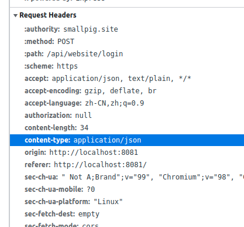
Task: Select the sec-ch-ua-platform Linux row
Action: [127, 202]
